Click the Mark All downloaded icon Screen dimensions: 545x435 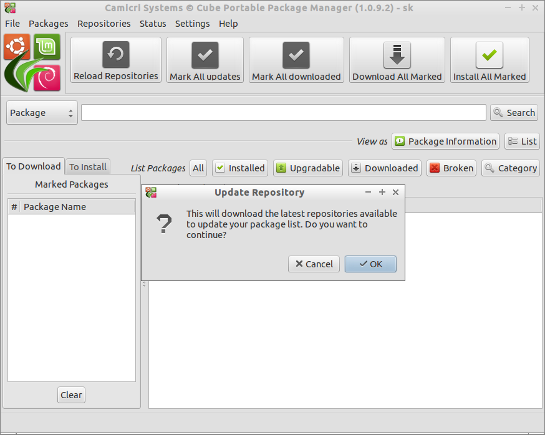point(296,55)
